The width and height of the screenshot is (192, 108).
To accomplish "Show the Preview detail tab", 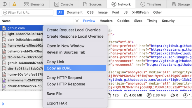I will click(89, 21).
